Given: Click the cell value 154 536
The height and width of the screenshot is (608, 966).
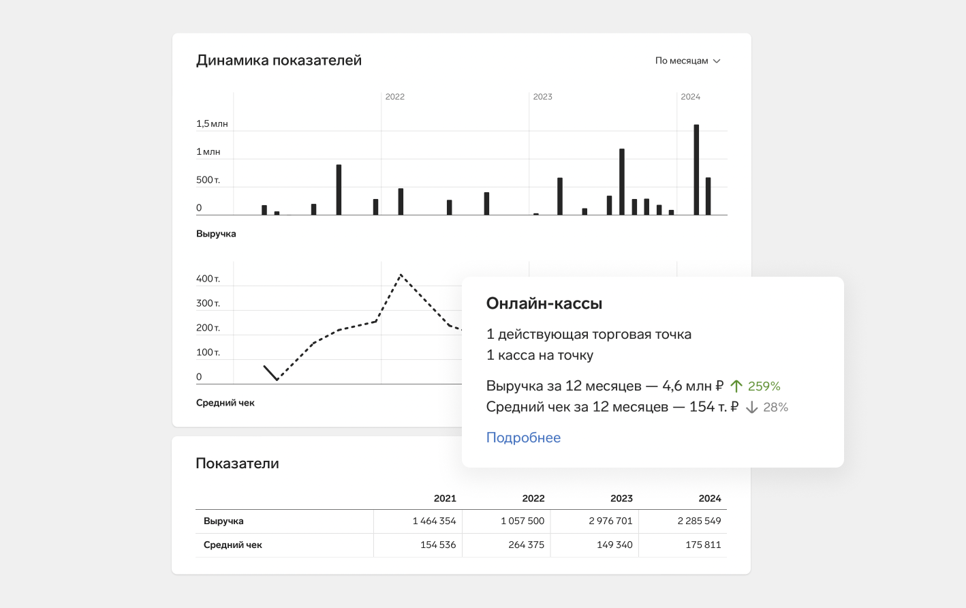Looking at the screenshot, I should 438,545.
